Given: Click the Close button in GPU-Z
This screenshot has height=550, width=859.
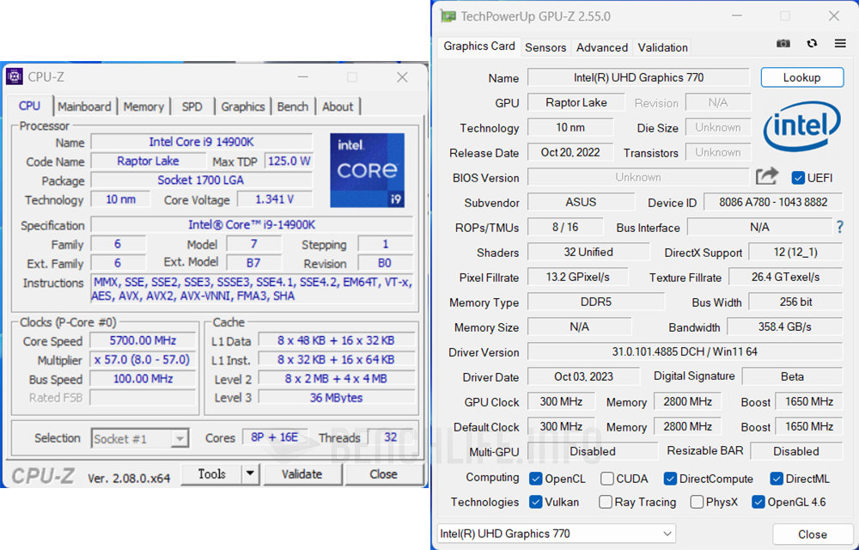Looking at the screenshot, I should tap(813, 535).
